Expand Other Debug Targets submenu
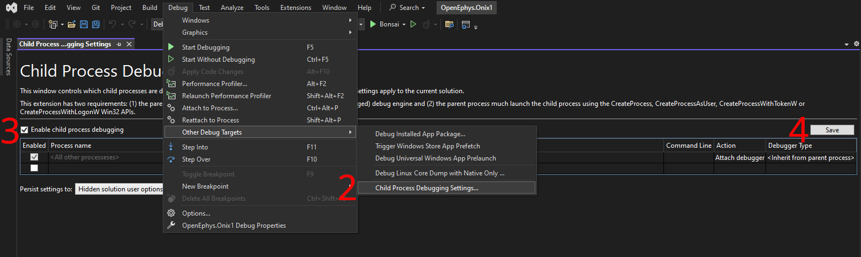Viewport: 861px width, 257px height. pyautogui.click(x=261, y=132)
